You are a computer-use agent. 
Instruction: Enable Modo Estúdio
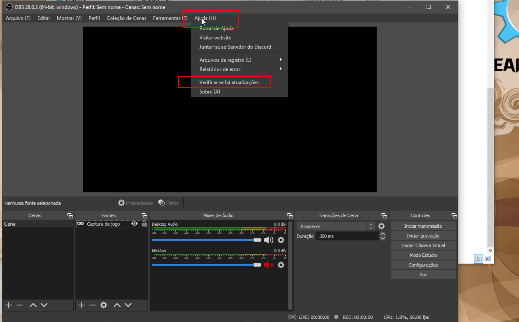click(x=423, y=255)
